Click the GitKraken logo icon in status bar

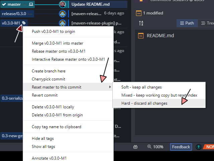tap(199, 147)
